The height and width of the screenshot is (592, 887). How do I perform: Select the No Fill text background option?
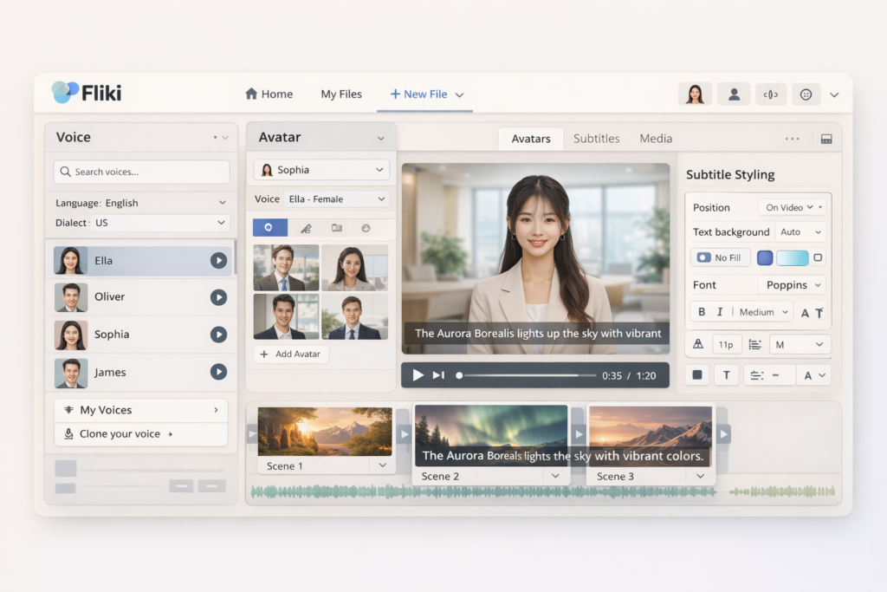(x=720, y=257)
